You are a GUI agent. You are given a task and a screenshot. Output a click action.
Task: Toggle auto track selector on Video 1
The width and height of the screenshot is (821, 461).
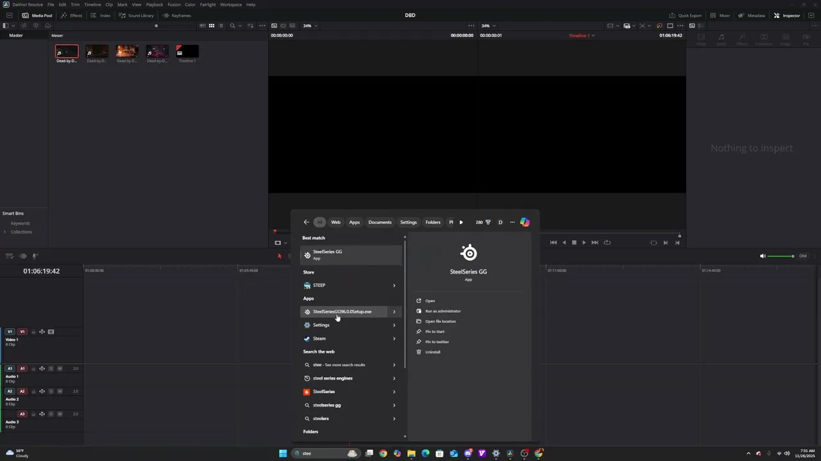[42, 332]
